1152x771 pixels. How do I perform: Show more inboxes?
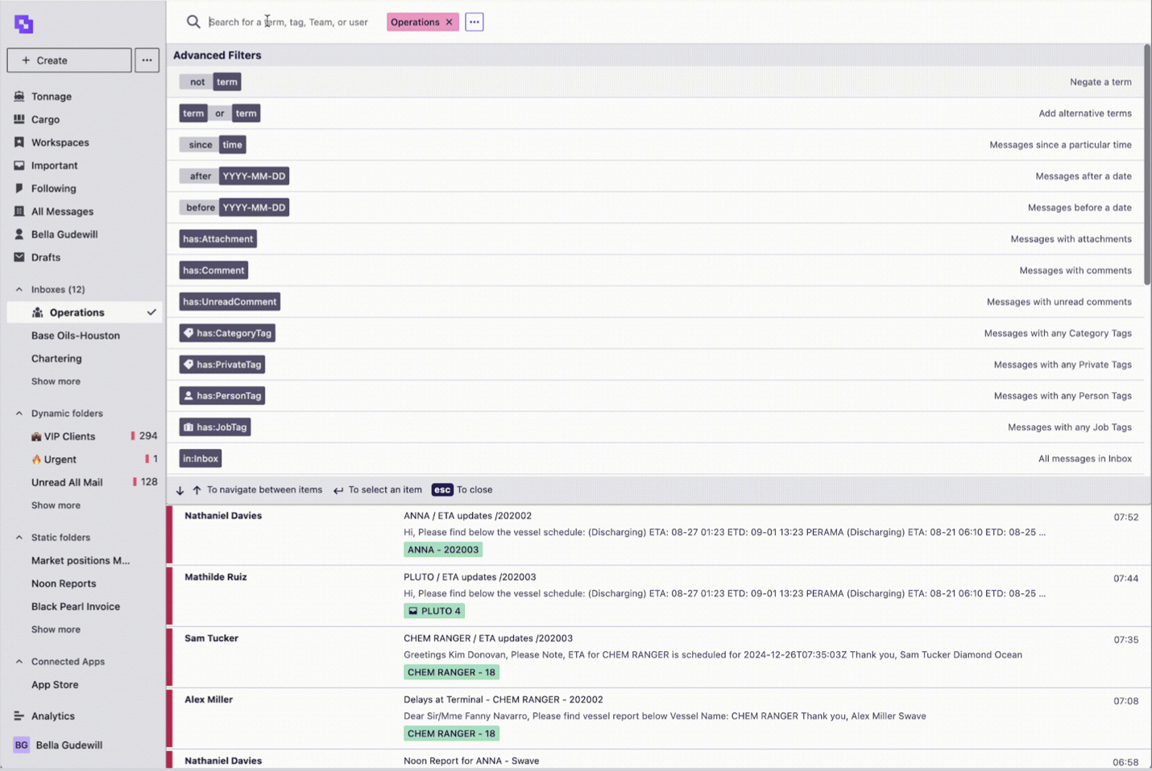coord(56,381)
